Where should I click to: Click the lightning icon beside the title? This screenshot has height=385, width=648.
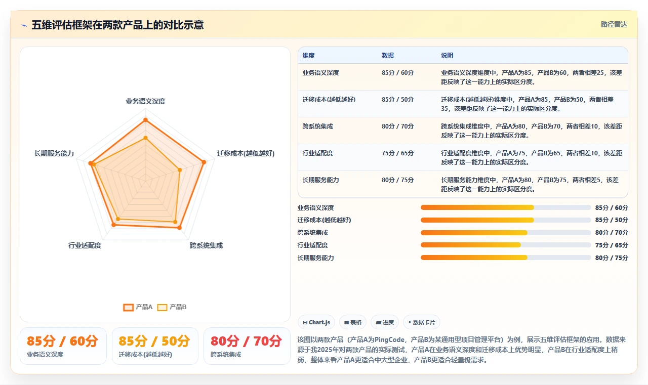pos(24,25)
